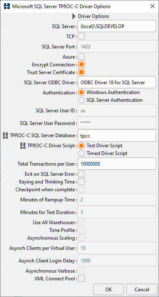Select Windows Authentication radio button
The height and width of the screenshot is (297, 159).
(81, 92)
